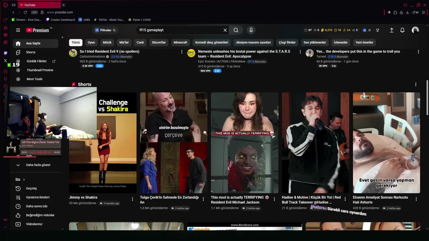Select the Son yüklenenler chip
Screen dimensions: 429x241
[x=315, y=43]
